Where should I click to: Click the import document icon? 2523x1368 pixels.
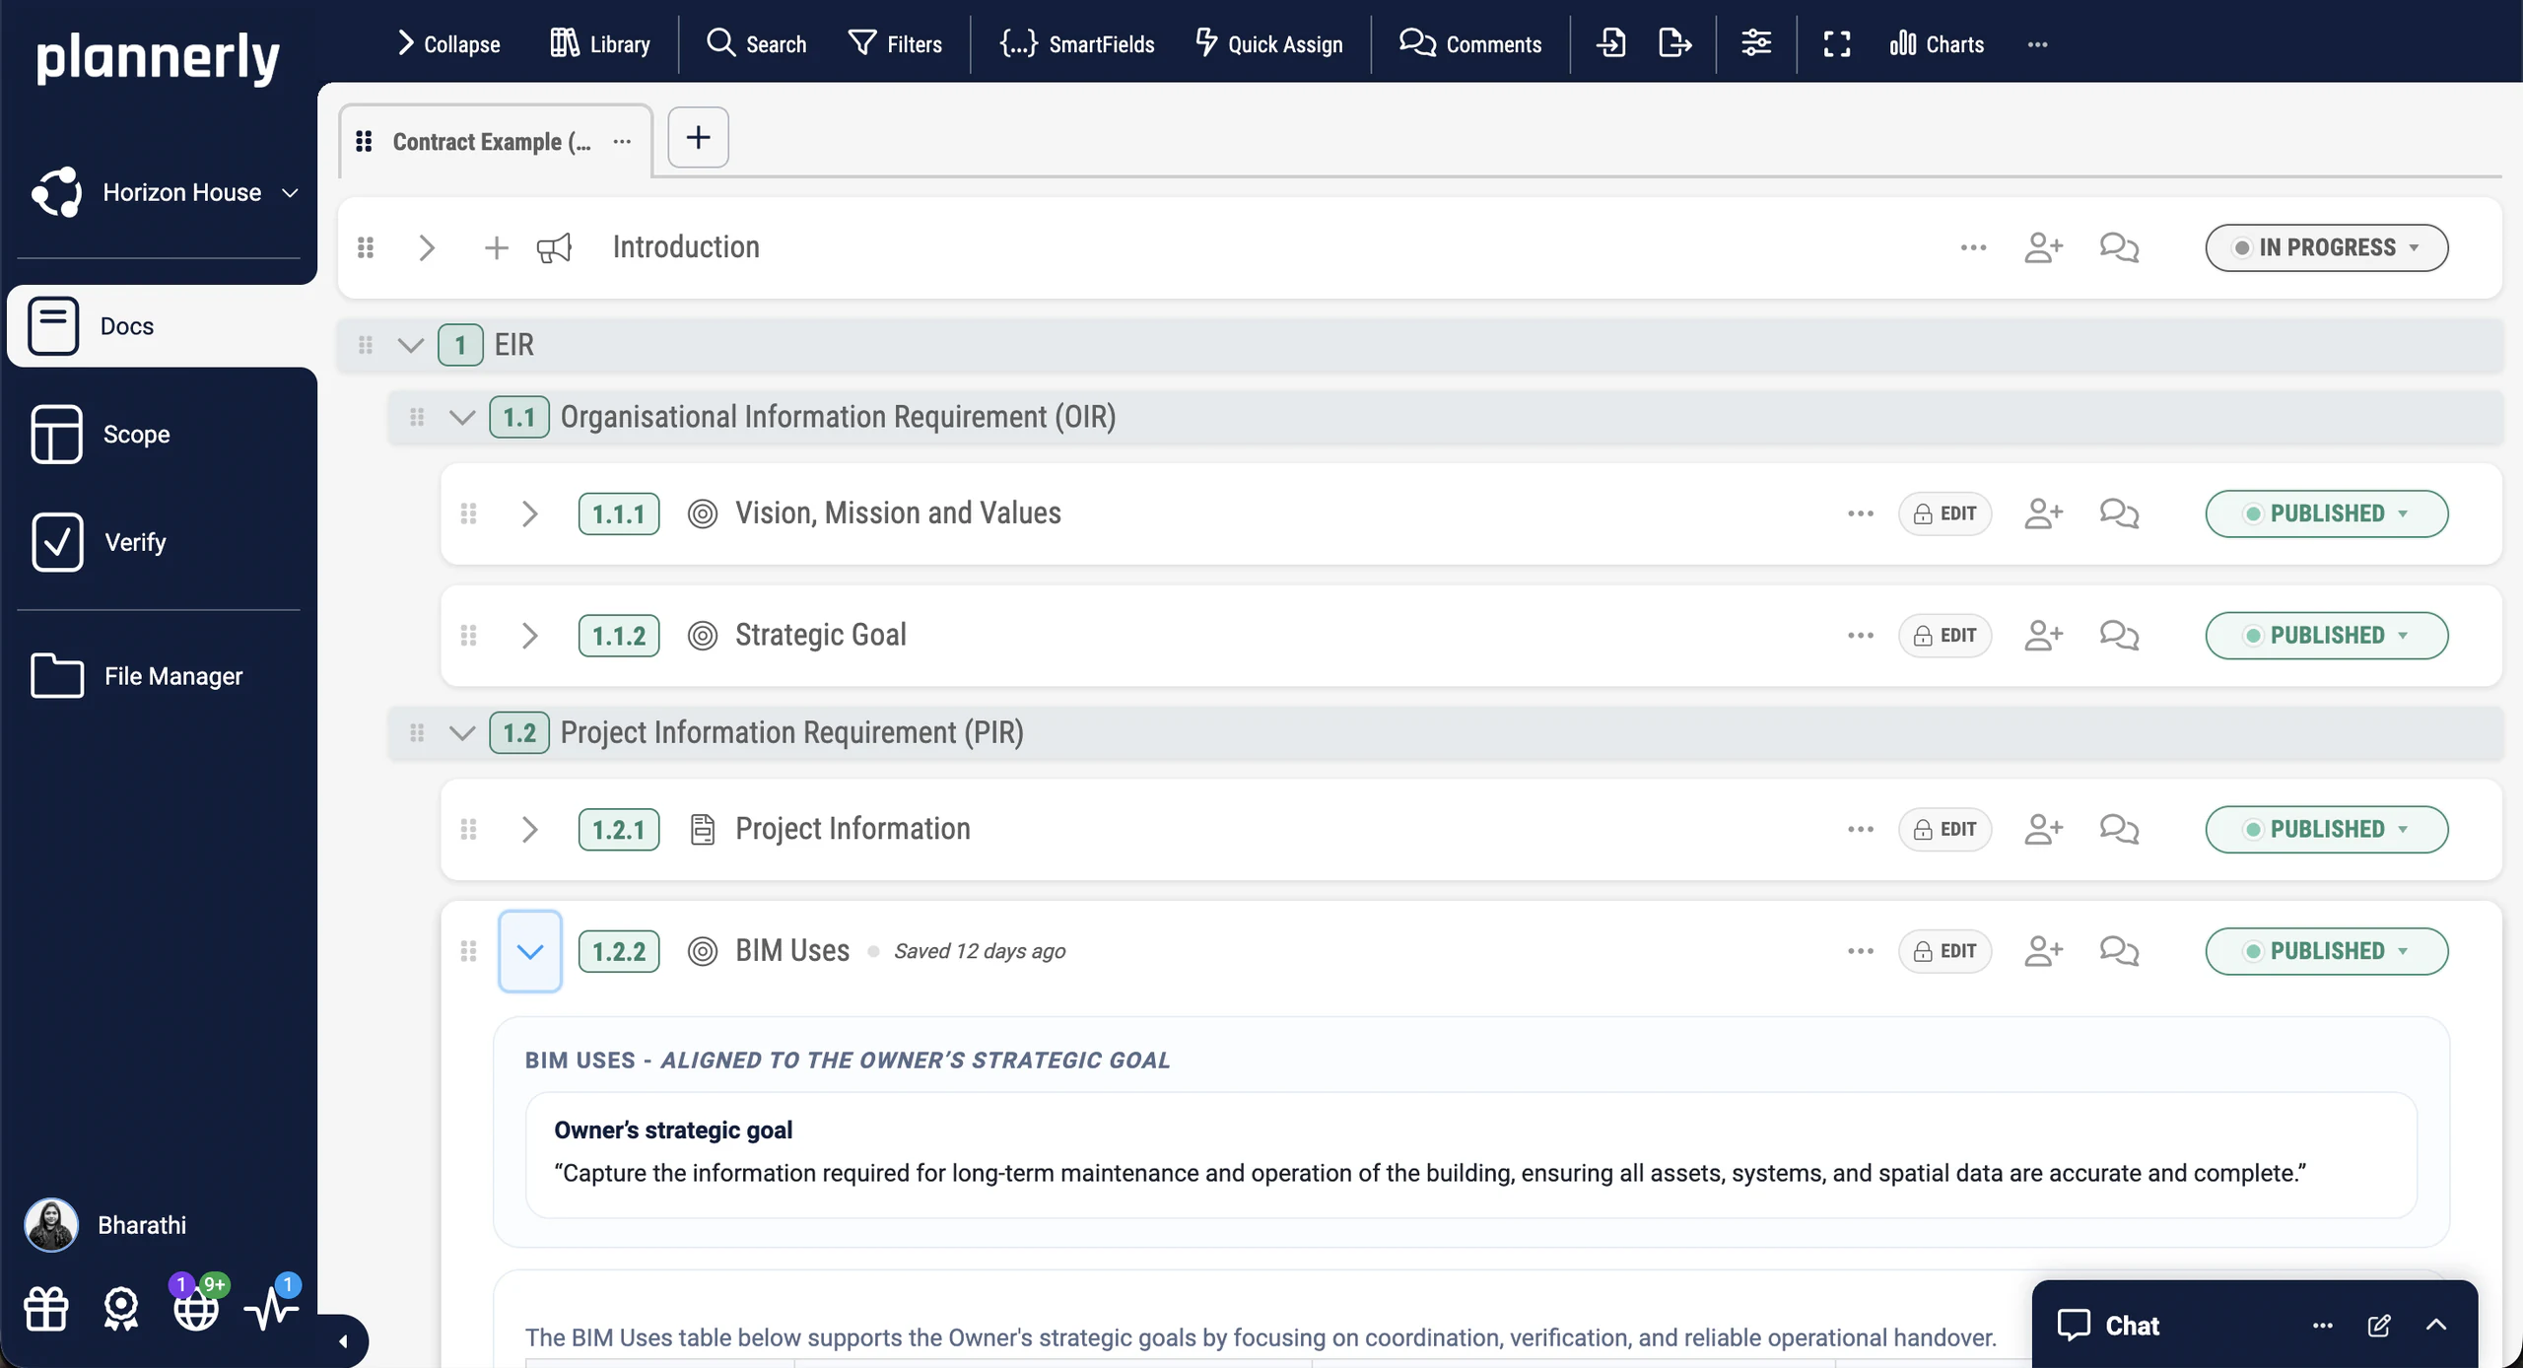point(1611,43)
